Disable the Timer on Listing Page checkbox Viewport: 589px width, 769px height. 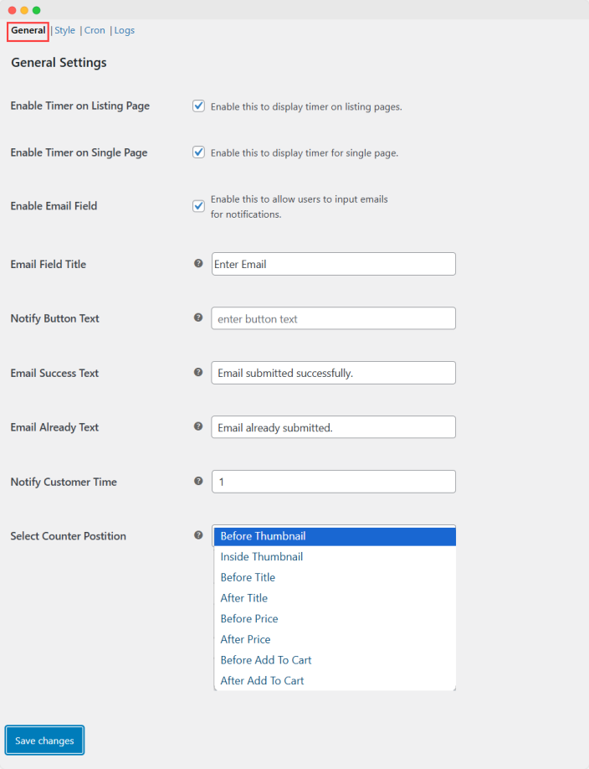coord(199,106)
